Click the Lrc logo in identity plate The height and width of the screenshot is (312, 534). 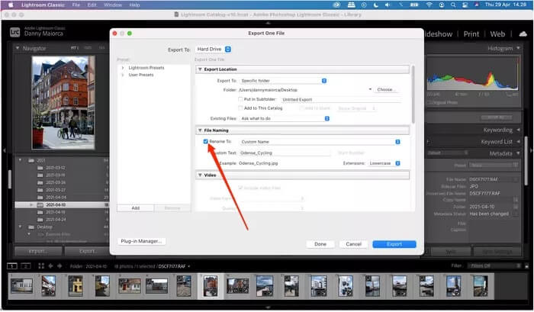[x=15, y=32]
